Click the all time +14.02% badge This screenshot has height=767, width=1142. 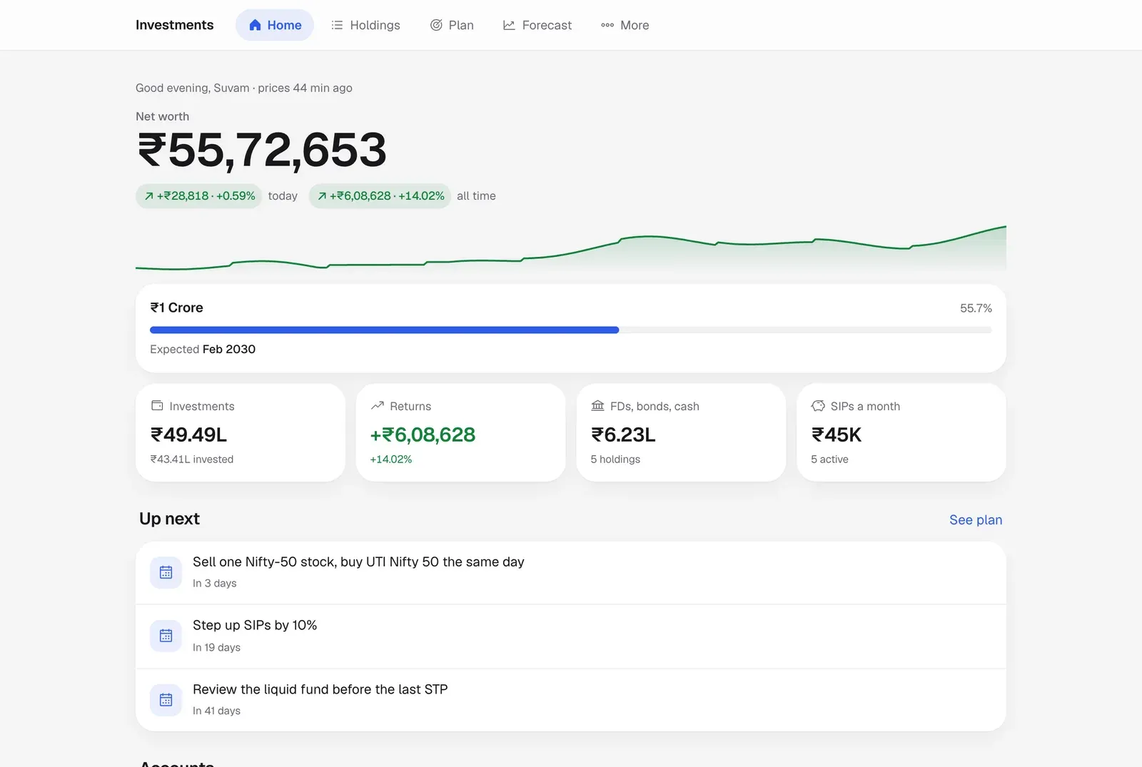coord(380,196)
